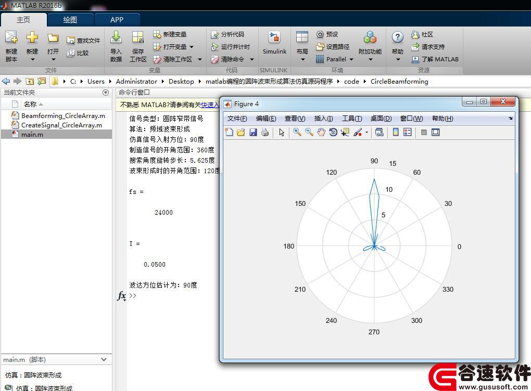Collapse the main.m details panel chevron

coord(104,360)
